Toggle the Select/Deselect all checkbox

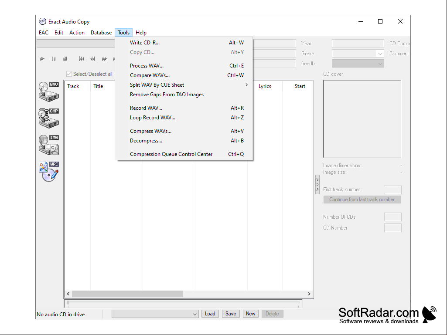click(x=69, y=74)
